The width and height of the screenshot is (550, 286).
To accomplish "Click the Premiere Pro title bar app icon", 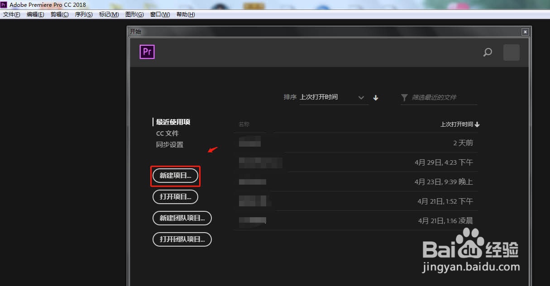I will click(4, 5).
